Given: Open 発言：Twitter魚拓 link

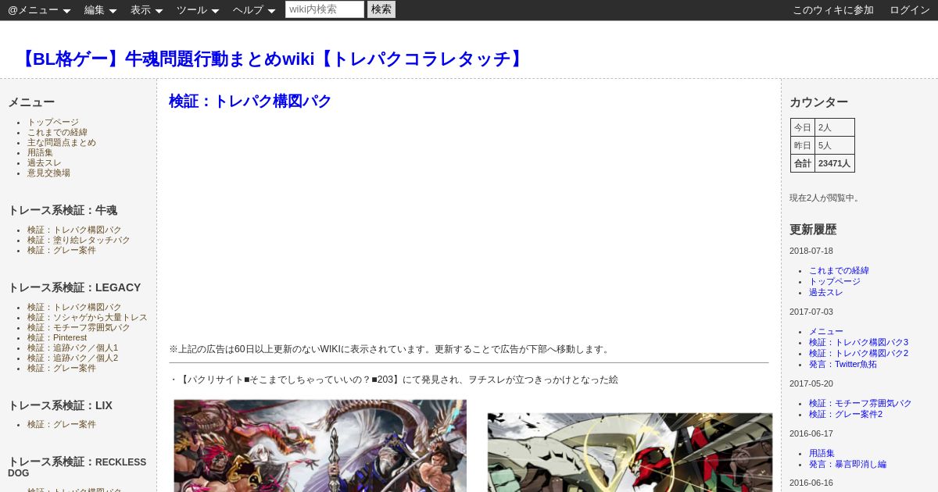Looking at the screenshot, I should click(x=843, y=365).
